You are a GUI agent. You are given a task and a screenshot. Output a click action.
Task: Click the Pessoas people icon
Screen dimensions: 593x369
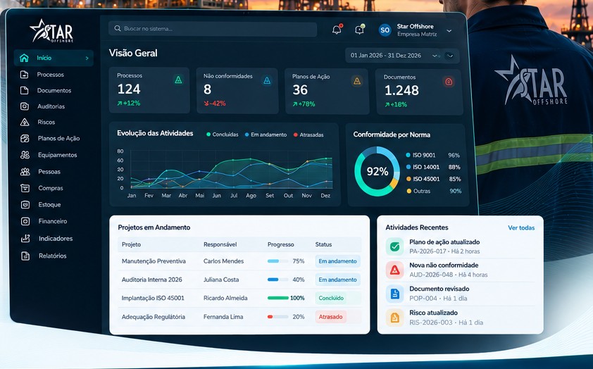pyautogui.click(x=25, y=172)
